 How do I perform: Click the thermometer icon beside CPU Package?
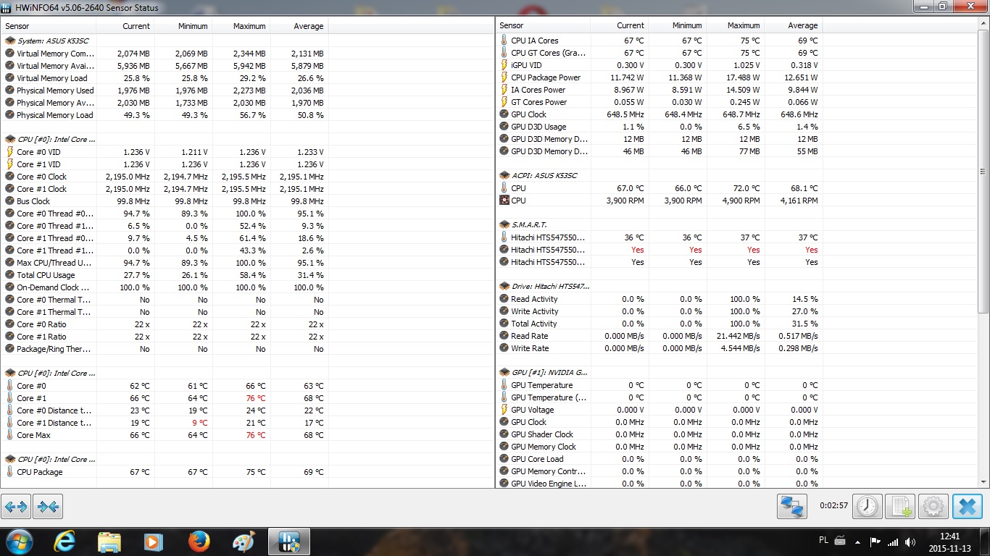[x=9, y=472]
